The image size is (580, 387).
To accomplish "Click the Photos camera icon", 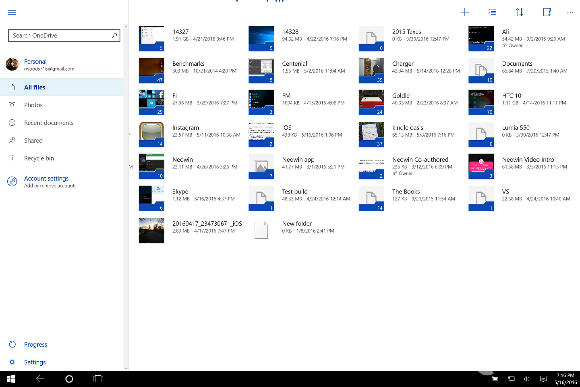I will 12,105.
